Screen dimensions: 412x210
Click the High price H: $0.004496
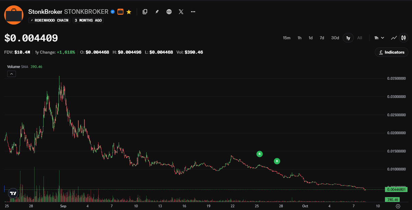click(x=127, y=52)
